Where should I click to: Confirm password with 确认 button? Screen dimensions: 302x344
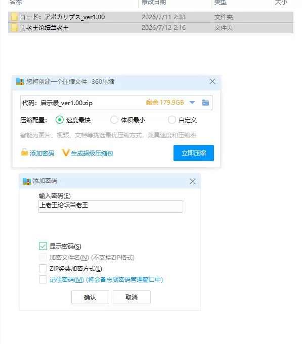[90, 297]
